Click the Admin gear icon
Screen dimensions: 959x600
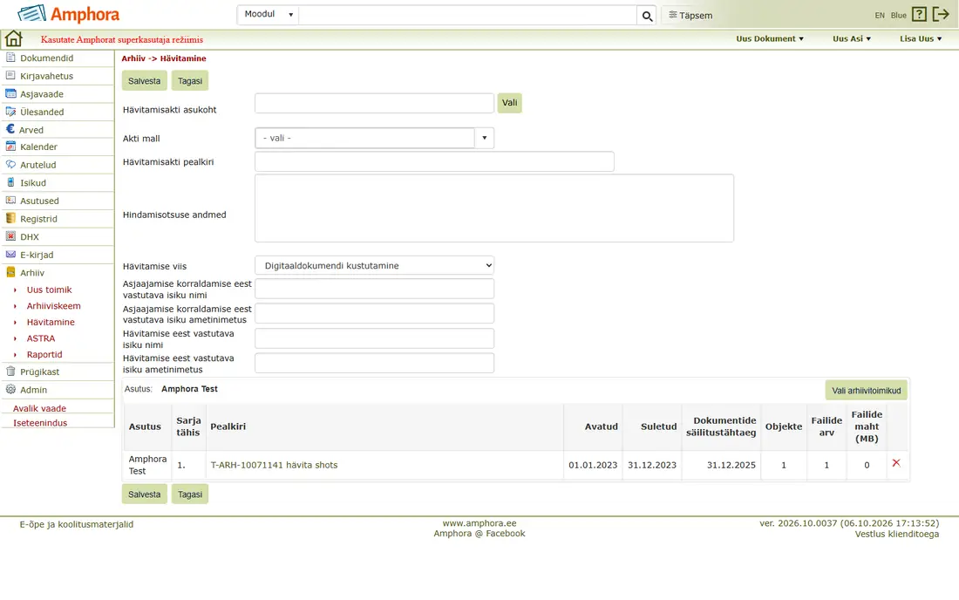pyautogui.click(x=10, y=389)
